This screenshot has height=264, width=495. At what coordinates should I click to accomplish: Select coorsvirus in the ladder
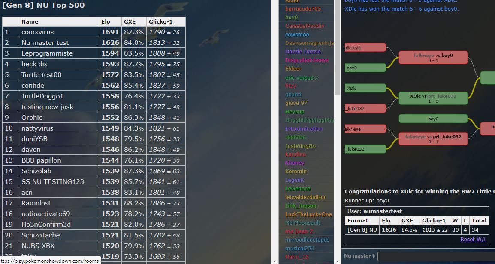pos(38,32)
